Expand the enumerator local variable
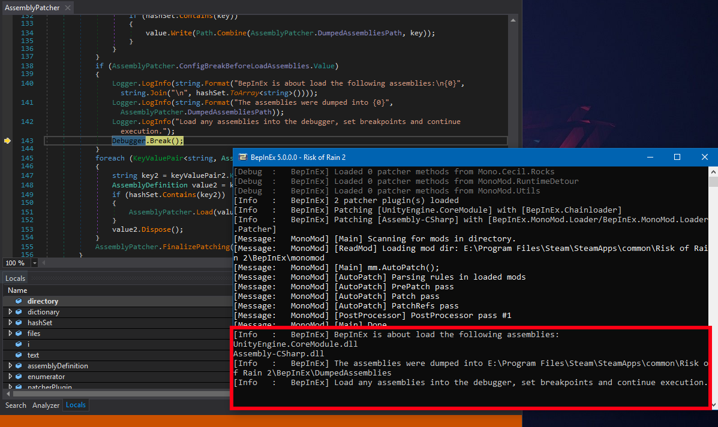 point(10,377)
